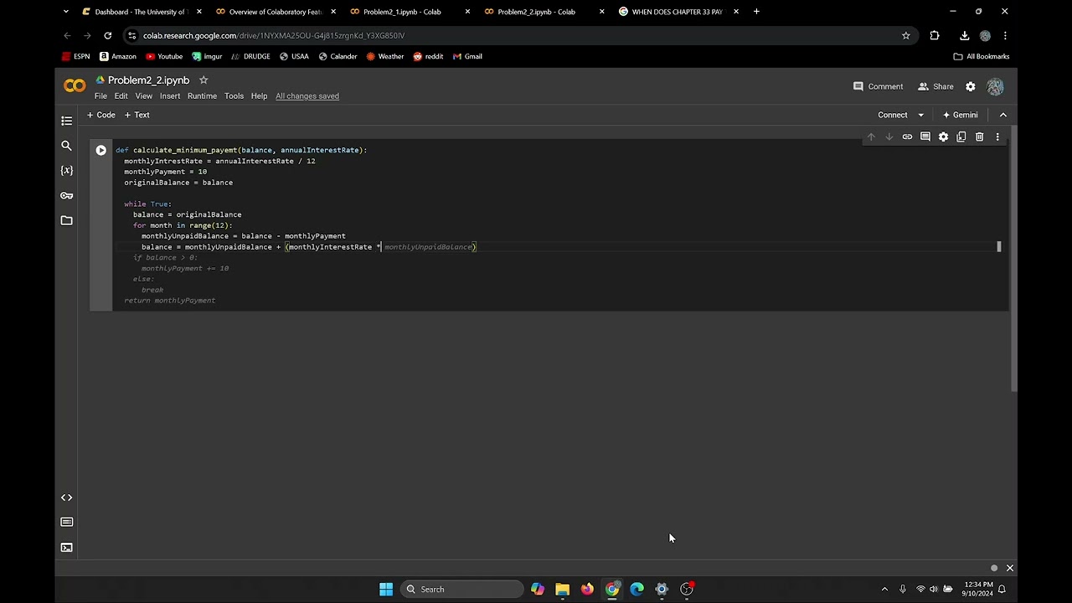Open Colab settings gear in header
This screenshot has width=1072, height=603.
[x=971, y=86]
